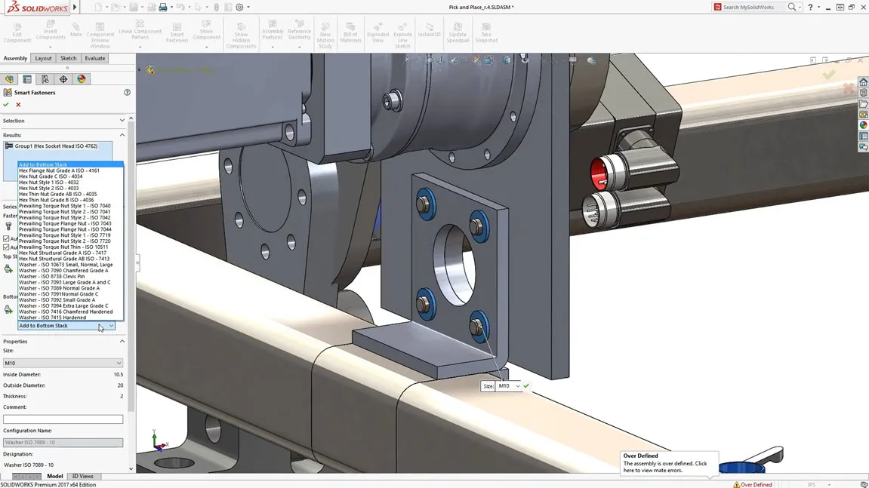The height and width of the screenshot is (488, 869).
Task: Click the Over Defined link in the warning
Action: click(x=755, y=484)
